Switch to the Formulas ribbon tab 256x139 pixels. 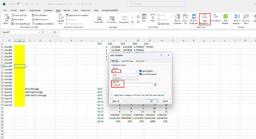pos(48,10)
